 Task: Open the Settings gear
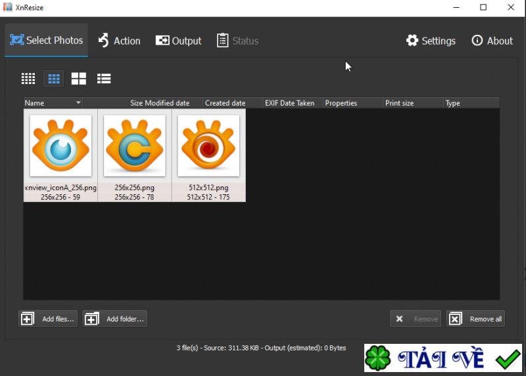click(431, 41)
